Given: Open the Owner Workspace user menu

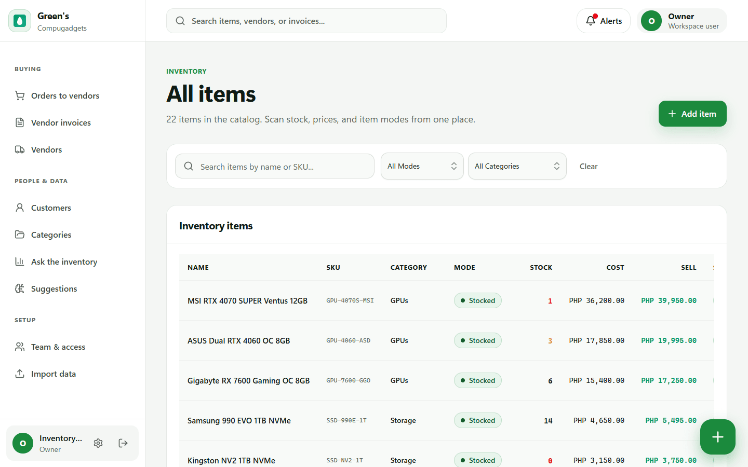Looking at the screenshot, I should pyautogui.click(x=682, y=21).
